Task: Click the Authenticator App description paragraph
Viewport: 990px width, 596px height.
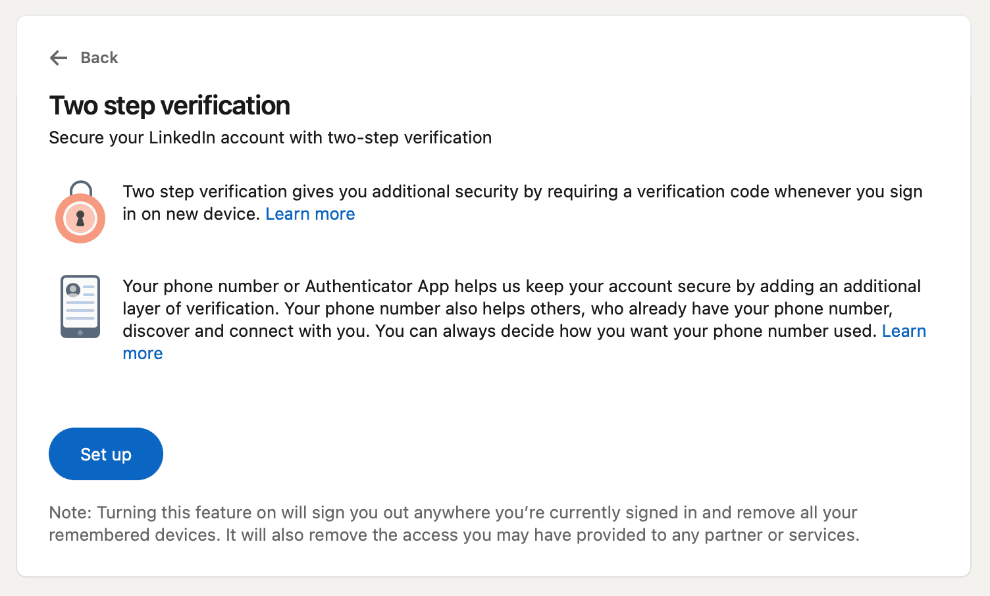Action: (525, 320)
